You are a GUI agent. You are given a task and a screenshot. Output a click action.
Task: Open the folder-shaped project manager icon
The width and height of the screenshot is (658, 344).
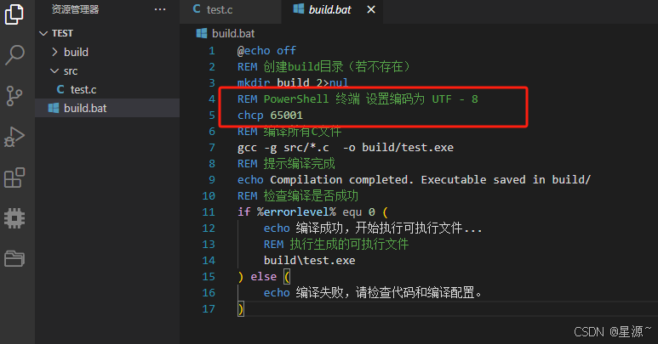coord(14,258)
